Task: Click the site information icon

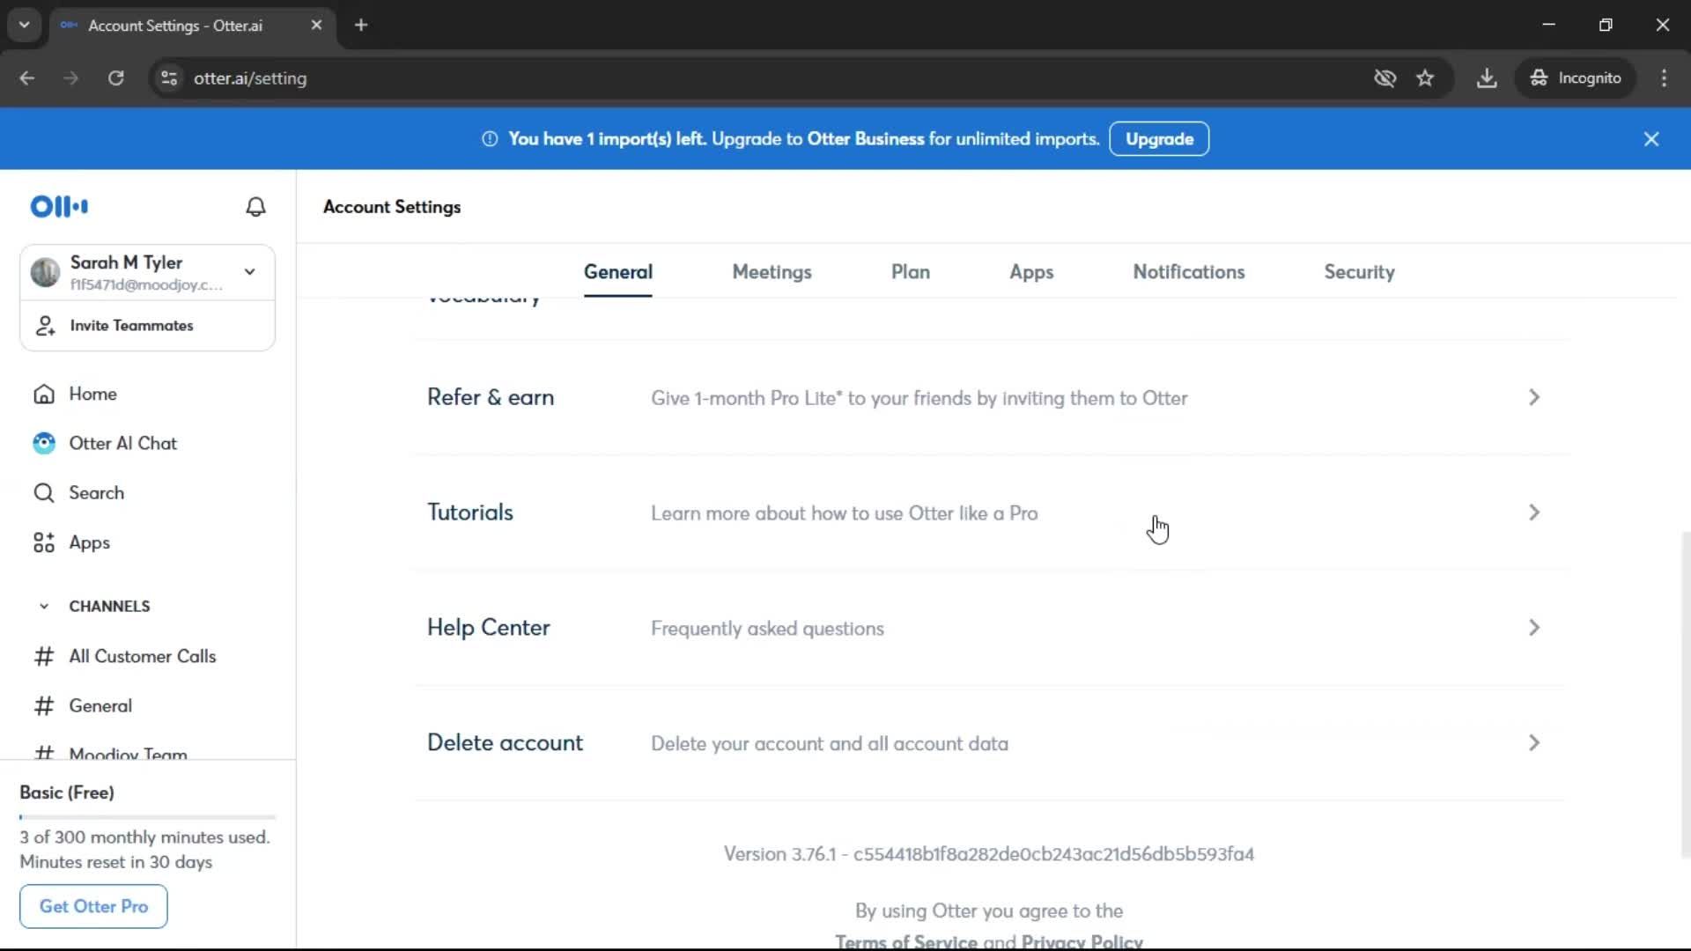Action: pos(169,77)
